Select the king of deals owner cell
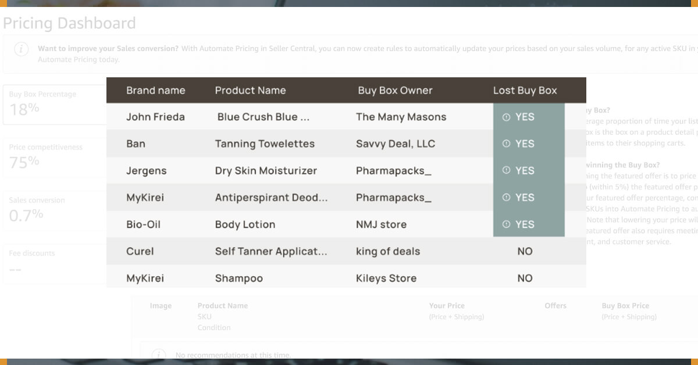This screenshot has height=365, width=698. pyautogui.click(x=388, y=252)
